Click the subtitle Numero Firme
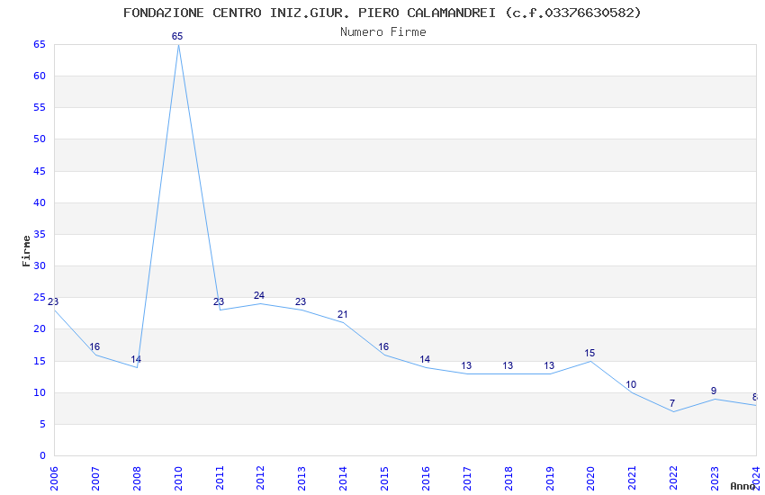 383,31
